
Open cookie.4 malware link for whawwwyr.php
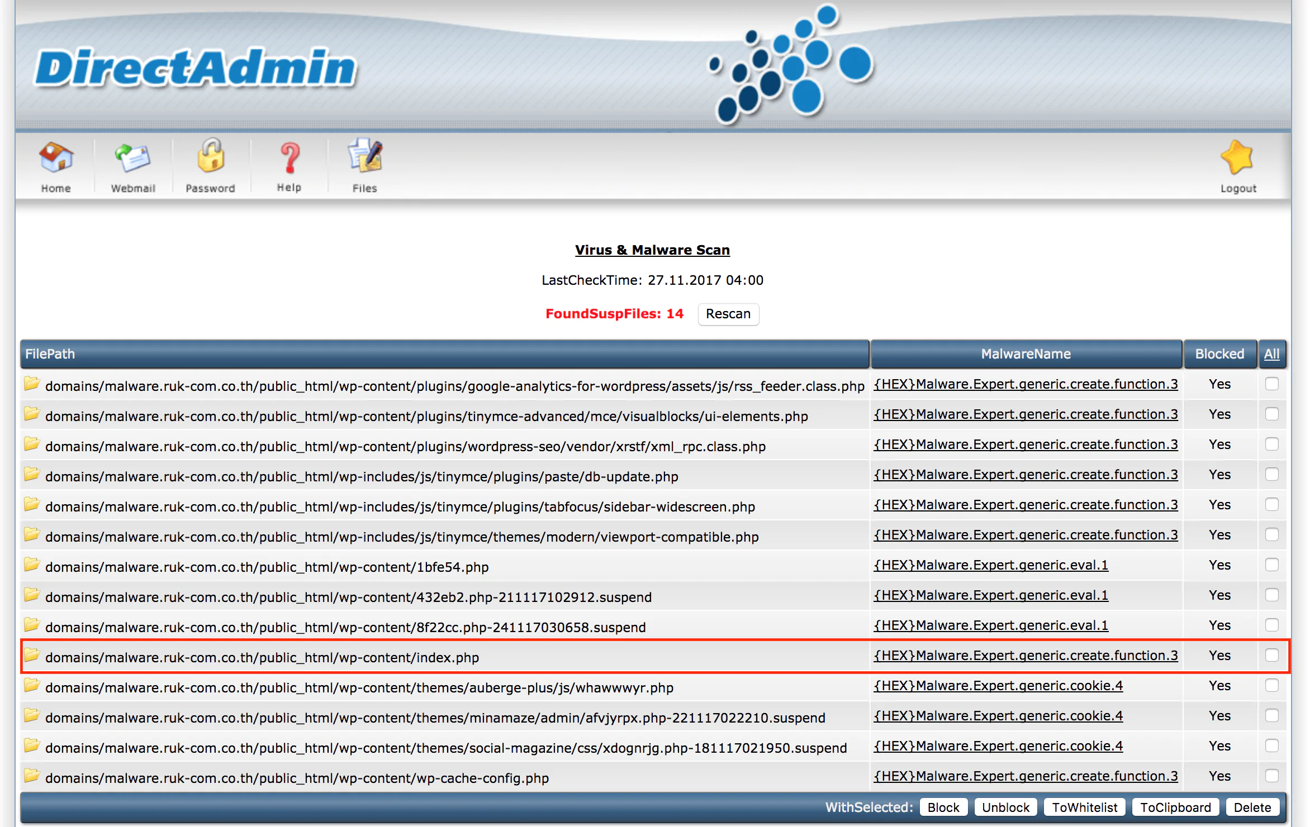pyautogui.click(x=998, y=686)
